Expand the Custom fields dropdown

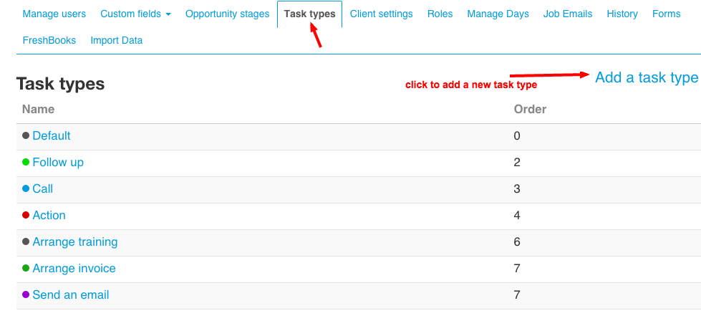(x=135, y=14)
